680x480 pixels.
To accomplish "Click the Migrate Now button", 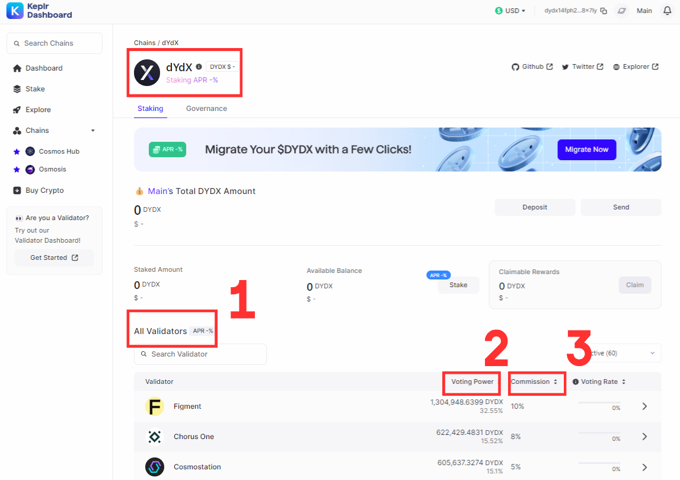I will [x=586, y=150].
